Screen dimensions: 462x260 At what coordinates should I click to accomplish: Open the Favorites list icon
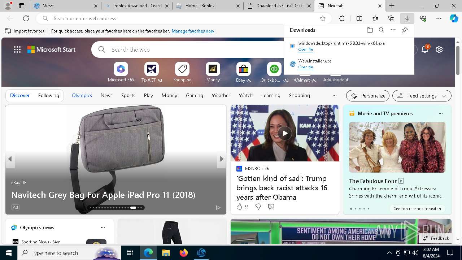pyautogui.click(x=375, y=18)
